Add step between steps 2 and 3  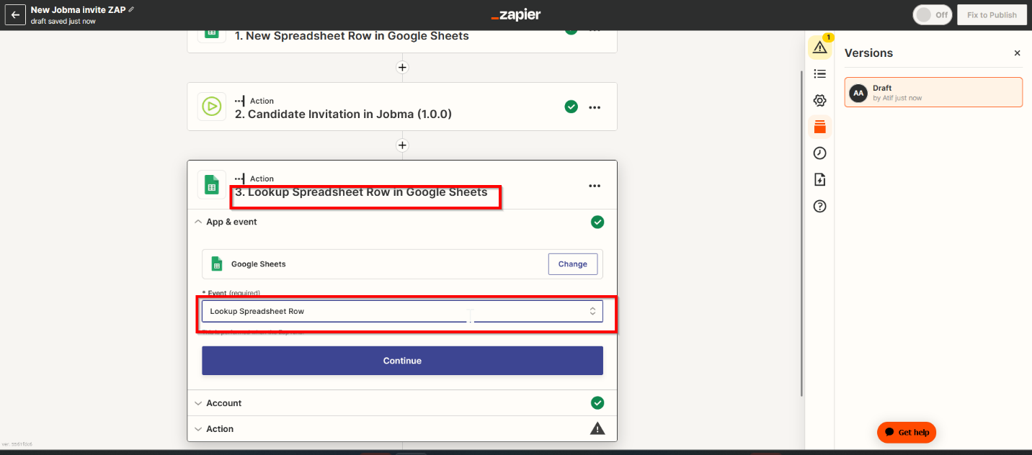pos(402,145)
